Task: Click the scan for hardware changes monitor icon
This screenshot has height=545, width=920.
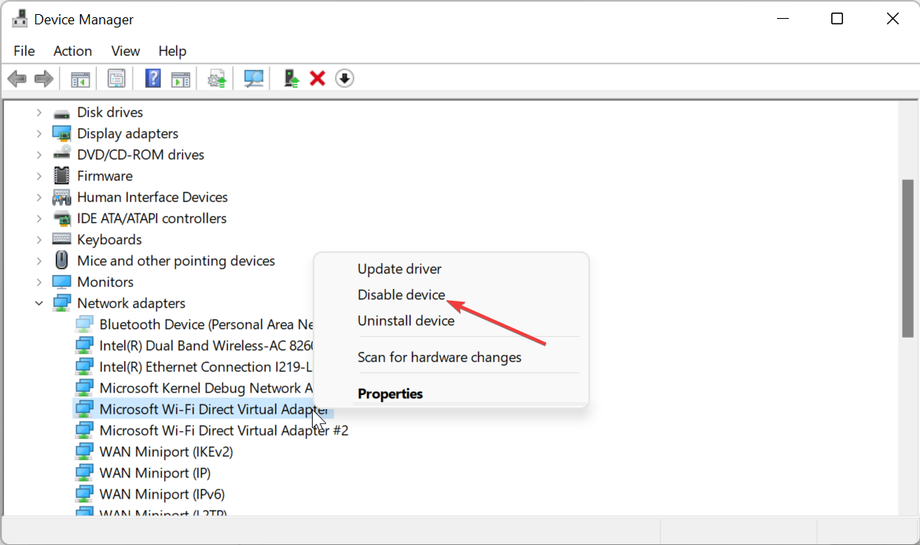Action: tap(254, 79)
